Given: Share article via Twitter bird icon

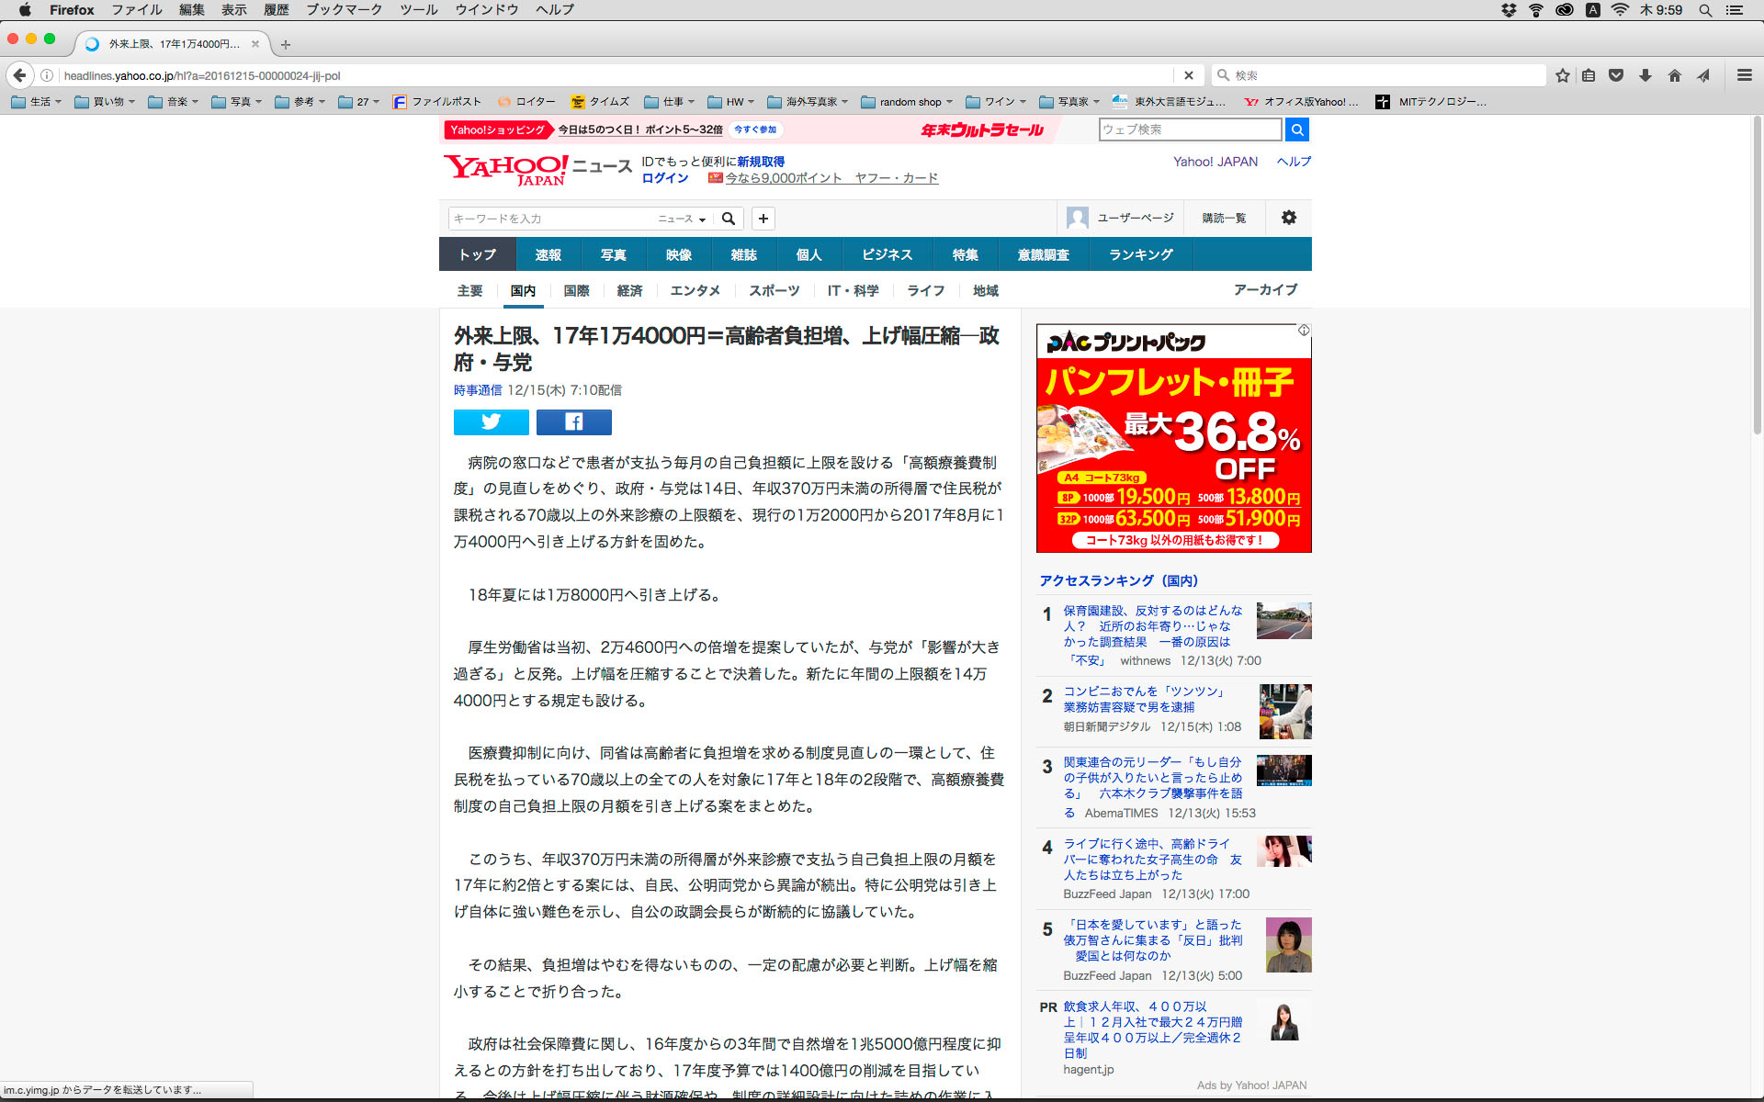Looking at the screenshot, I should click(491, 422).
